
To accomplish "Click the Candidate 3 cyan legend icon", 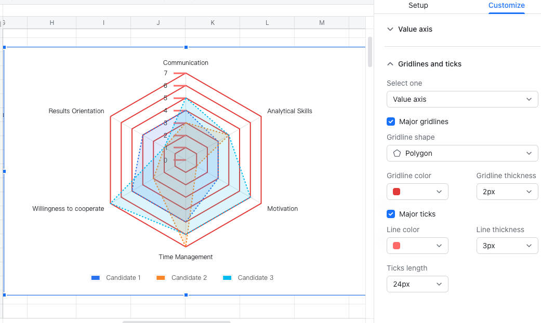I will (x=227, y=278).
